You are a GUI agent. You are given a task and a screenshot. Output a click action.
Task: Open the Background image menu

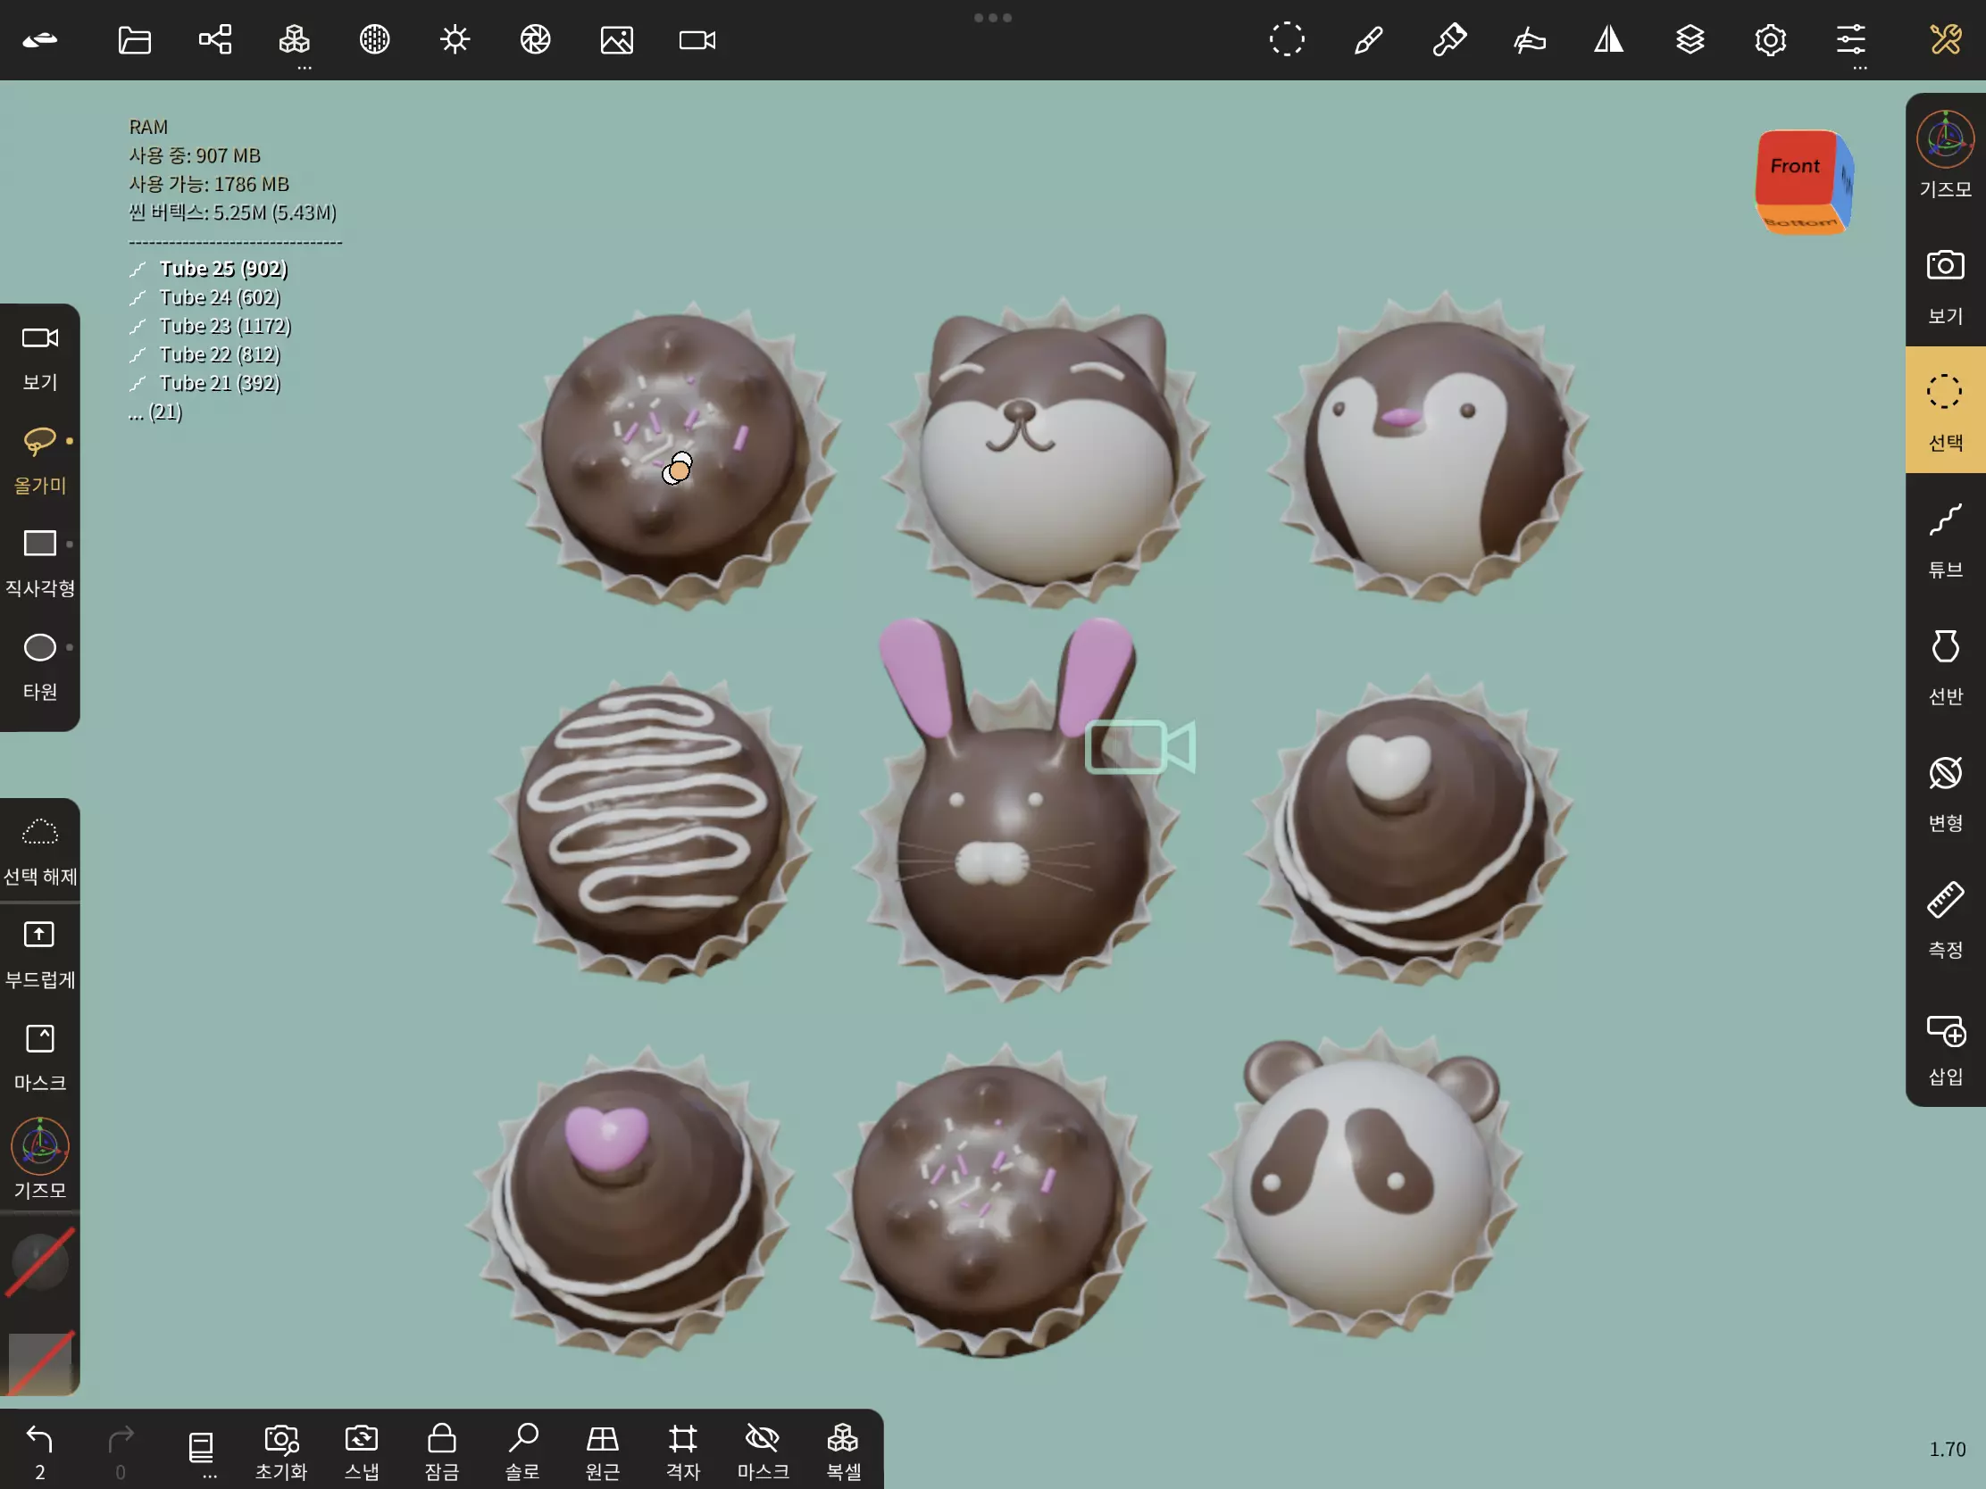coord(617,39)
